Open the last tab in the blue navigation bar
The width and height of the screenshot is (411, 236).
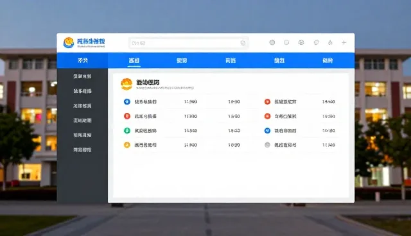pos(328,60)
